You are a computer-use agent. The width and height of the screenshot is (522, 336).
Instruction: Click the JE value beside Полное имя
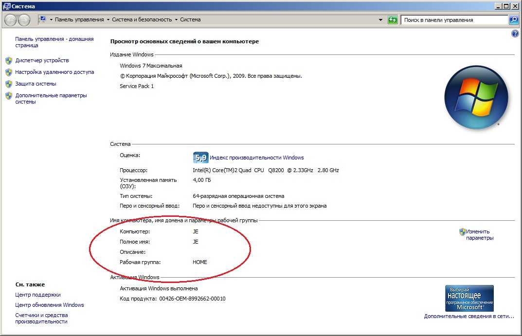click(x=196, y=242)
